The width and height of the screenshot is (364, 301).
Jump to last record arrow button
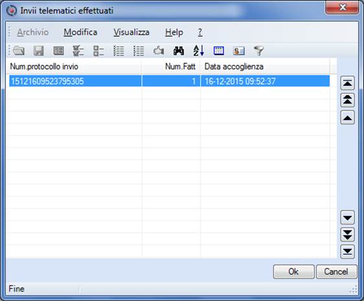coord(347,251)
